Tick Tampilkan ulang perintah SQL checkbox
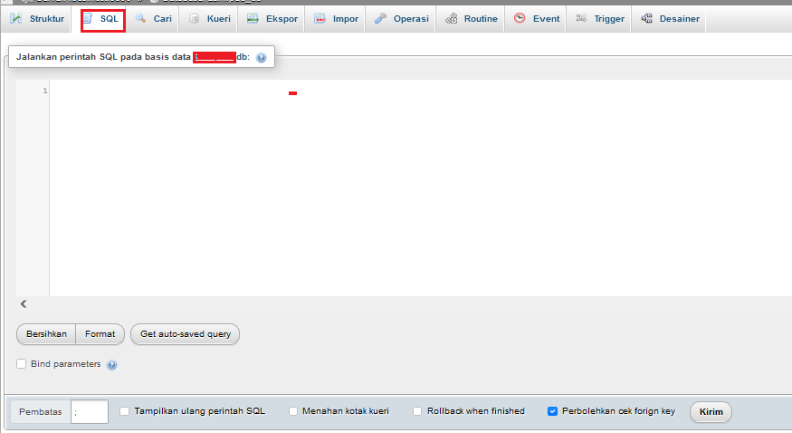This screenshot has height=433, width=792. tap(125, 411)
